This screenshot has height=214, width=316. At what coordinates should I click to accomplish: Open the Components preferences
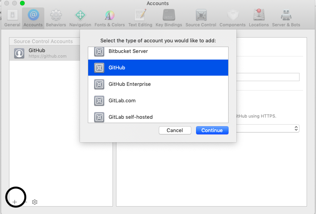[232, 18]
